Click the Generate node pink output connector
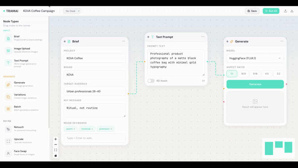The image size is (298, 168). [286, 84]
